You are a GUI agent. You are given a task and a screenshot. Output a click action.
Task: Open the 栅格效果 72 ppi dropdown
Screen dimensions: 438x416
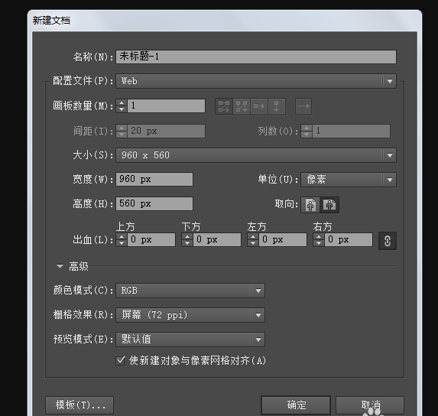click(x=190, y=315)
